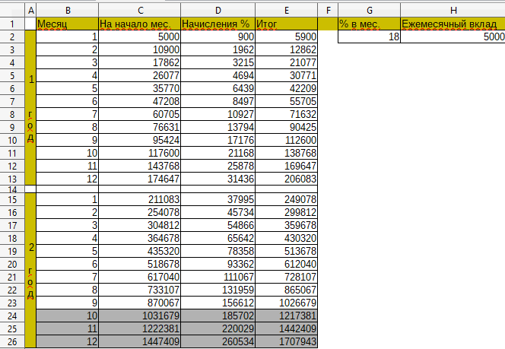
Task: Select cell with value 617040
Action: click(140, 277)
